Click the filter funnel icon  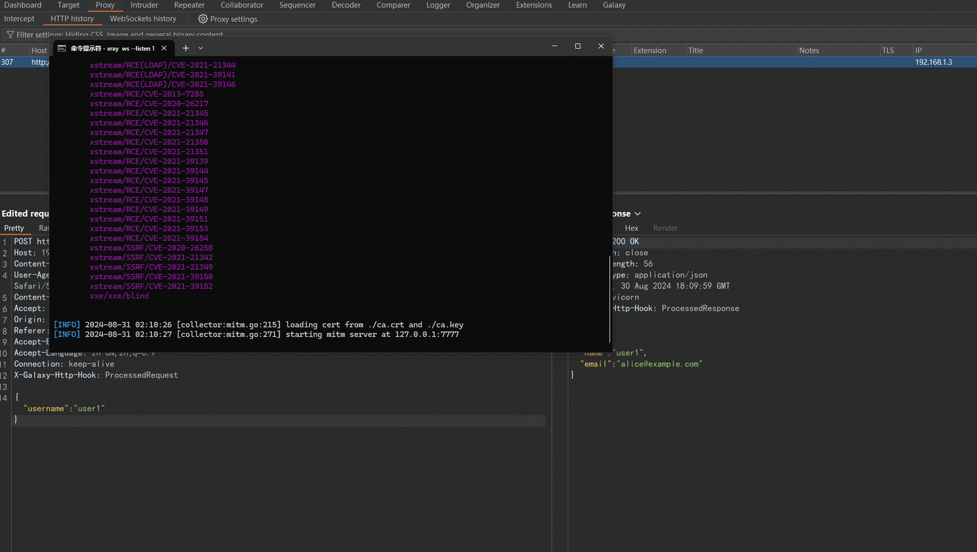10,34
